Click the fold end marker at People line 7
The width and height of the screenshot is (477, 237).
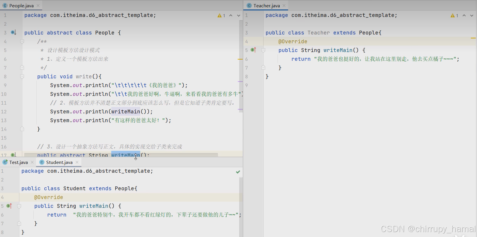click(22, 68)
